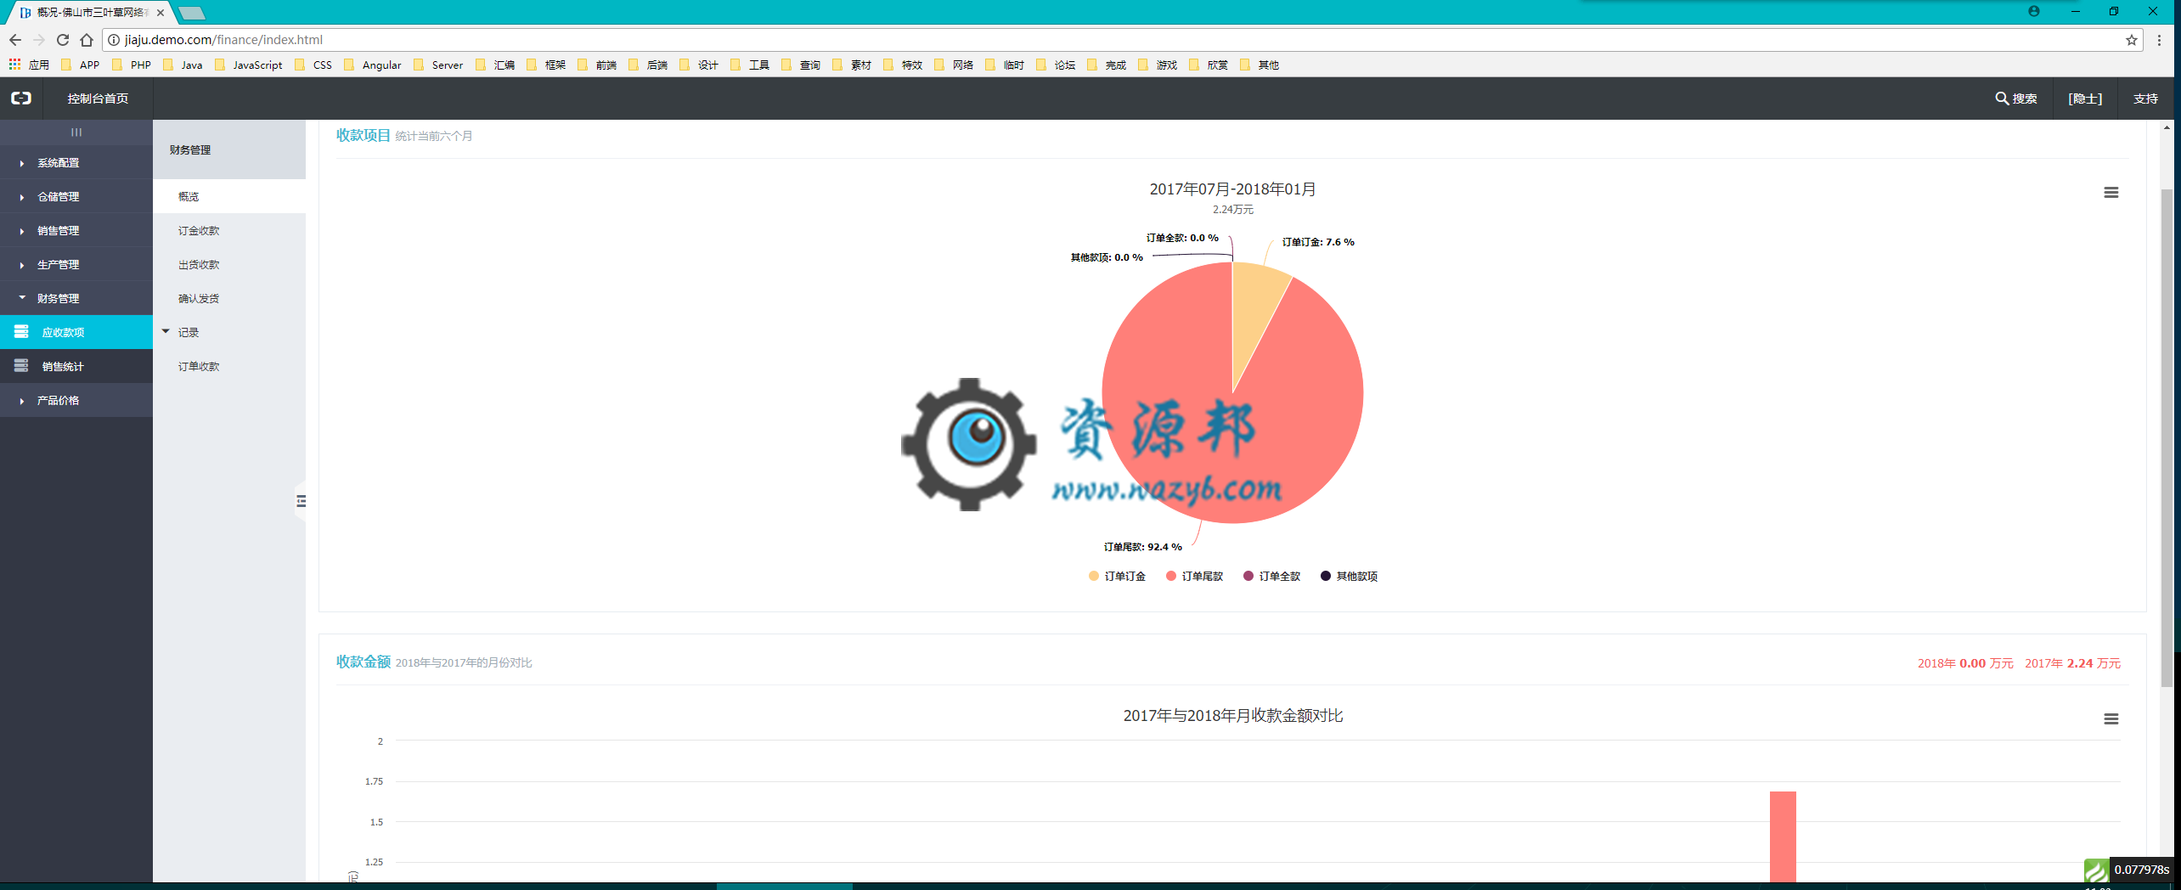Viewport: 2181px width, 890px height.
Task: Select 概览 in the finance submenu
Action: click(189, 197)
